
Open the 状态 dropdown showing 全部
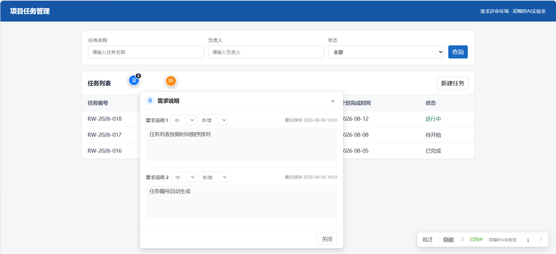pos(386,52)
